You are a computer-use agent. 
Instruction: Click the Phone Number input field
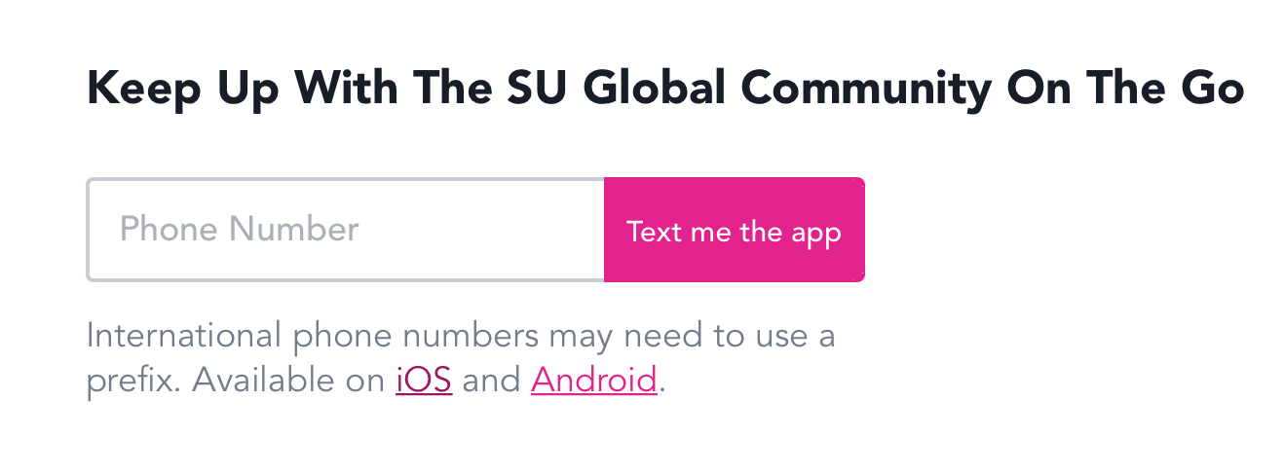(346, 230)
